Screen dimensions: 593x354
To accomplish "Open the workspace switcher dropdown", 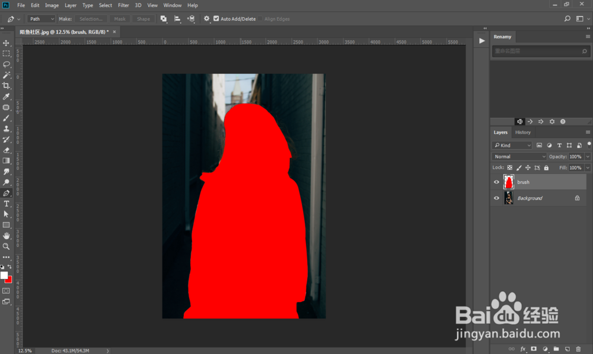I will click(x=582, y=18).
